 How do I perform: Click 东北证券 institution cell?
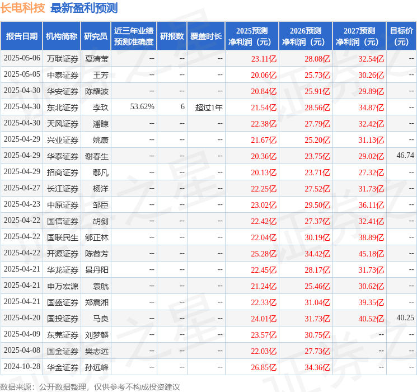[63, 108]
